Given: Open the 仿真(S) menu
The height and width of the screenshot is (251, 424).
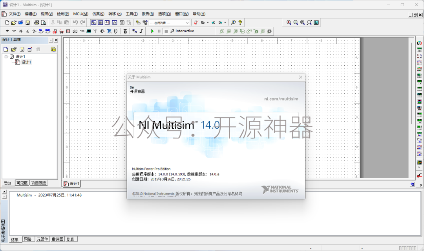Looking at the screenshot, I should click(x=98, y=14).
